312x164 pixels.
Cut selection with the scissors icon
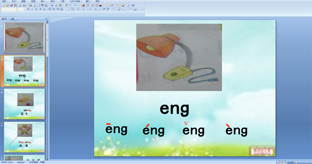pos(52,5)
